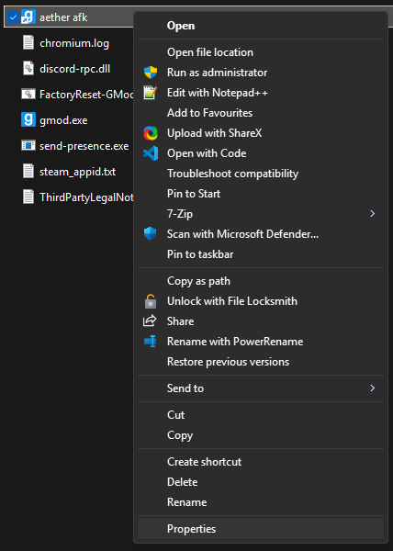This screenshot has width=393, height=551.
Task: Choose Pin to taskbar
Action: click(261, 254)
